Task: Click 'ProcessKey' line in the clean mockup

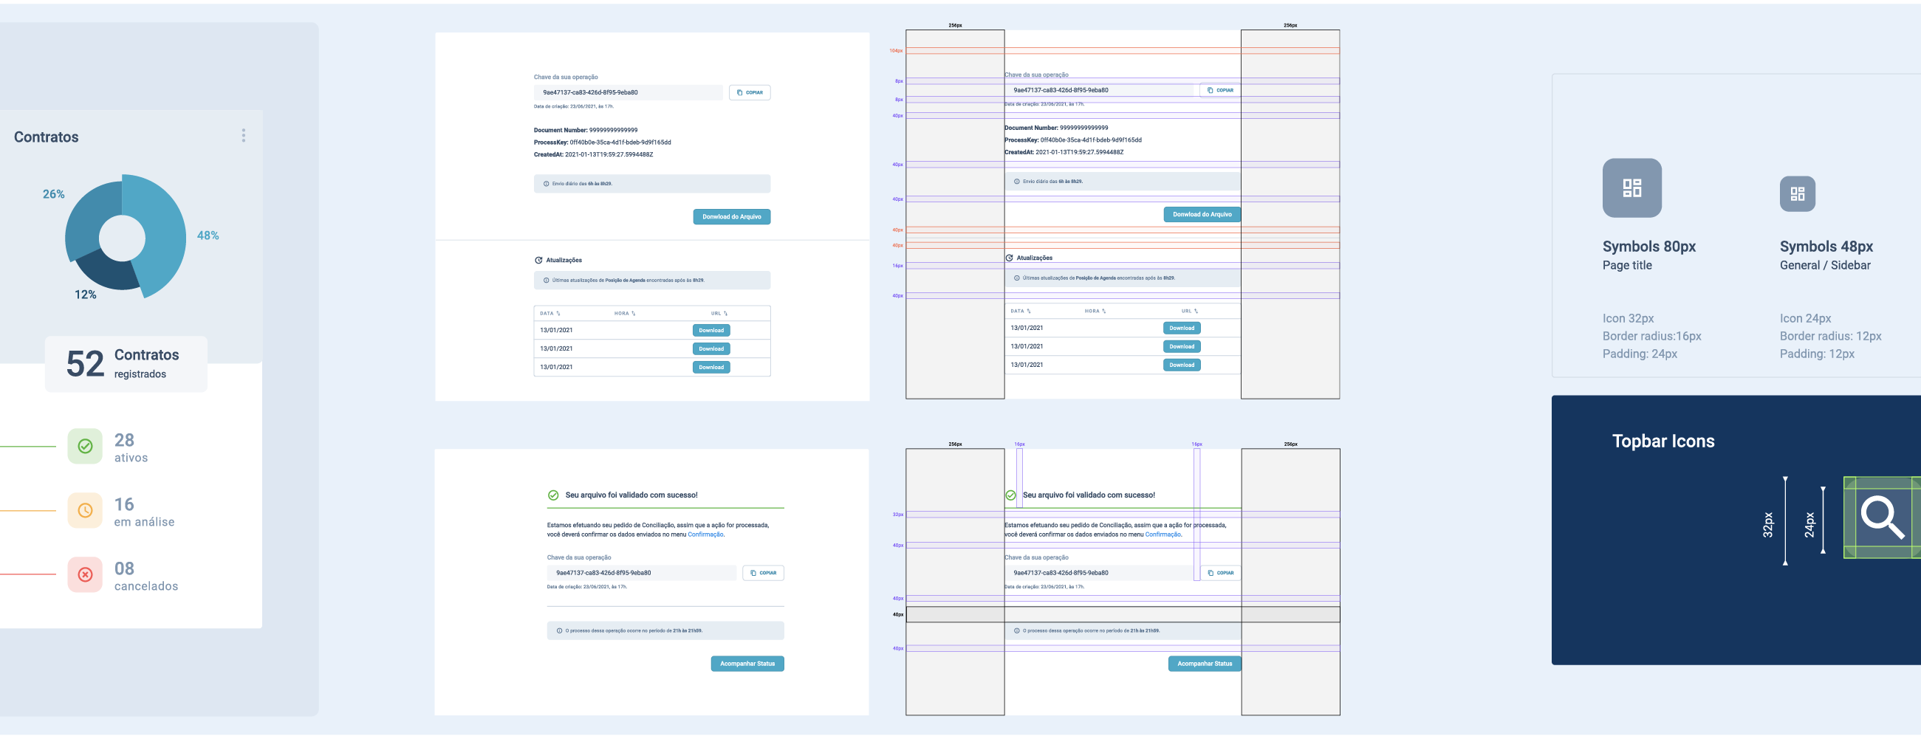Action: 603,142
